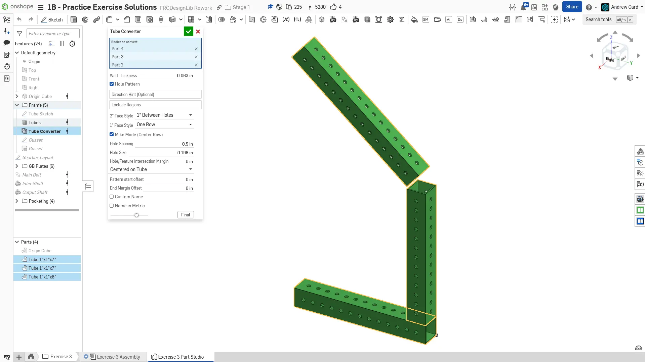Open the 2" Face Style dropdown
This screenshot has width=645, height=362.
tap(164, 115)
